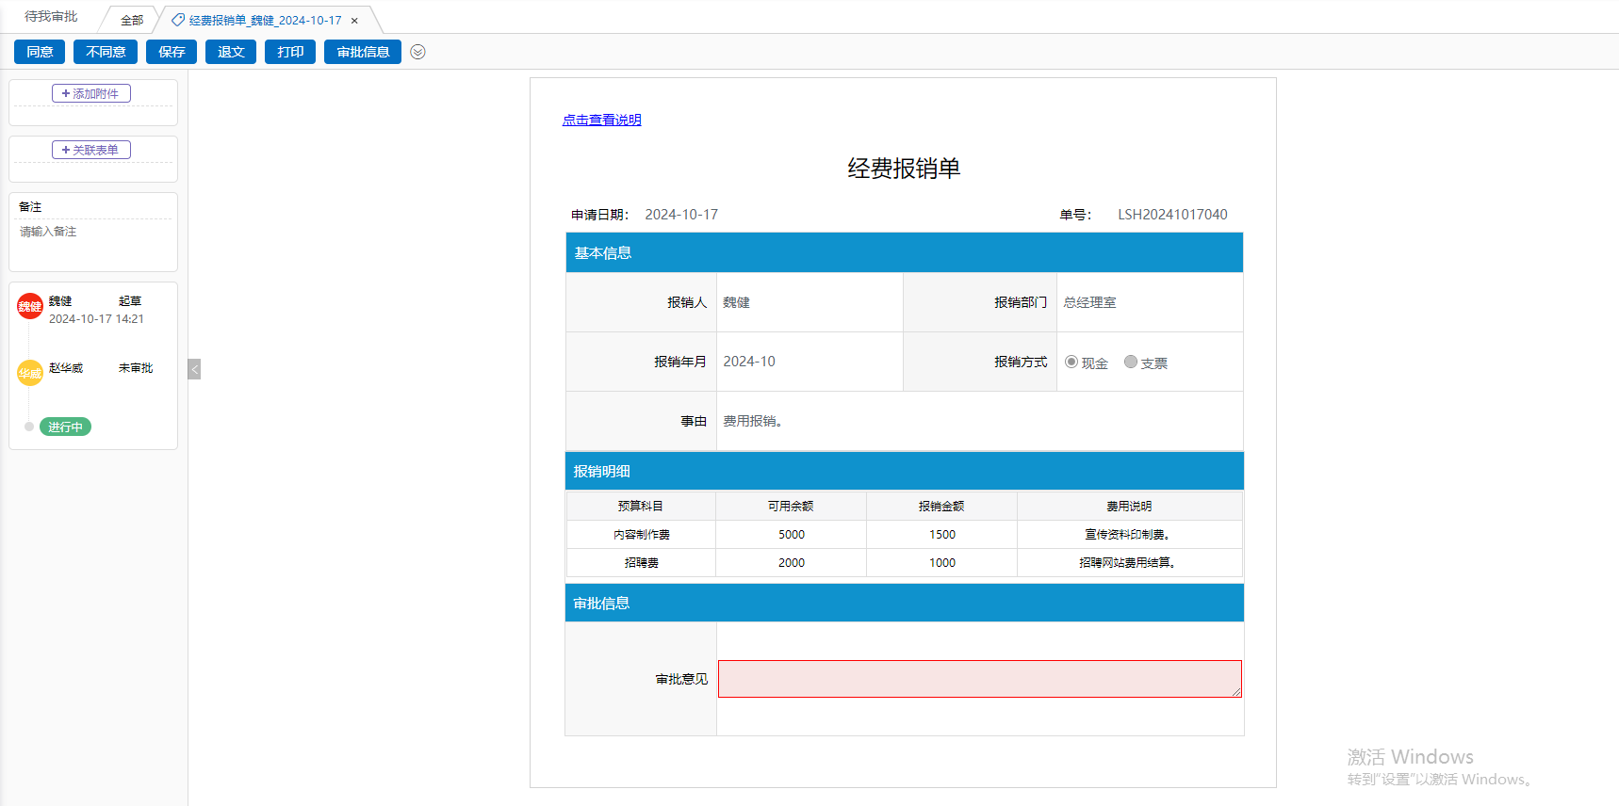
Task: Open 审批信息 in the toolbar
Action: pyautogui.click(x=363, y=52)
